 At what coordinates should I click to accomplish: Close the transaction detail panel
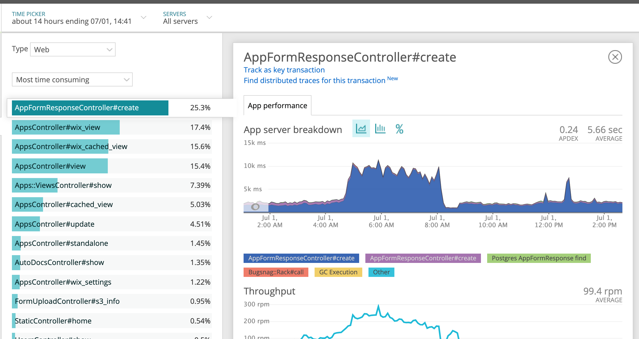coord(615,57)
